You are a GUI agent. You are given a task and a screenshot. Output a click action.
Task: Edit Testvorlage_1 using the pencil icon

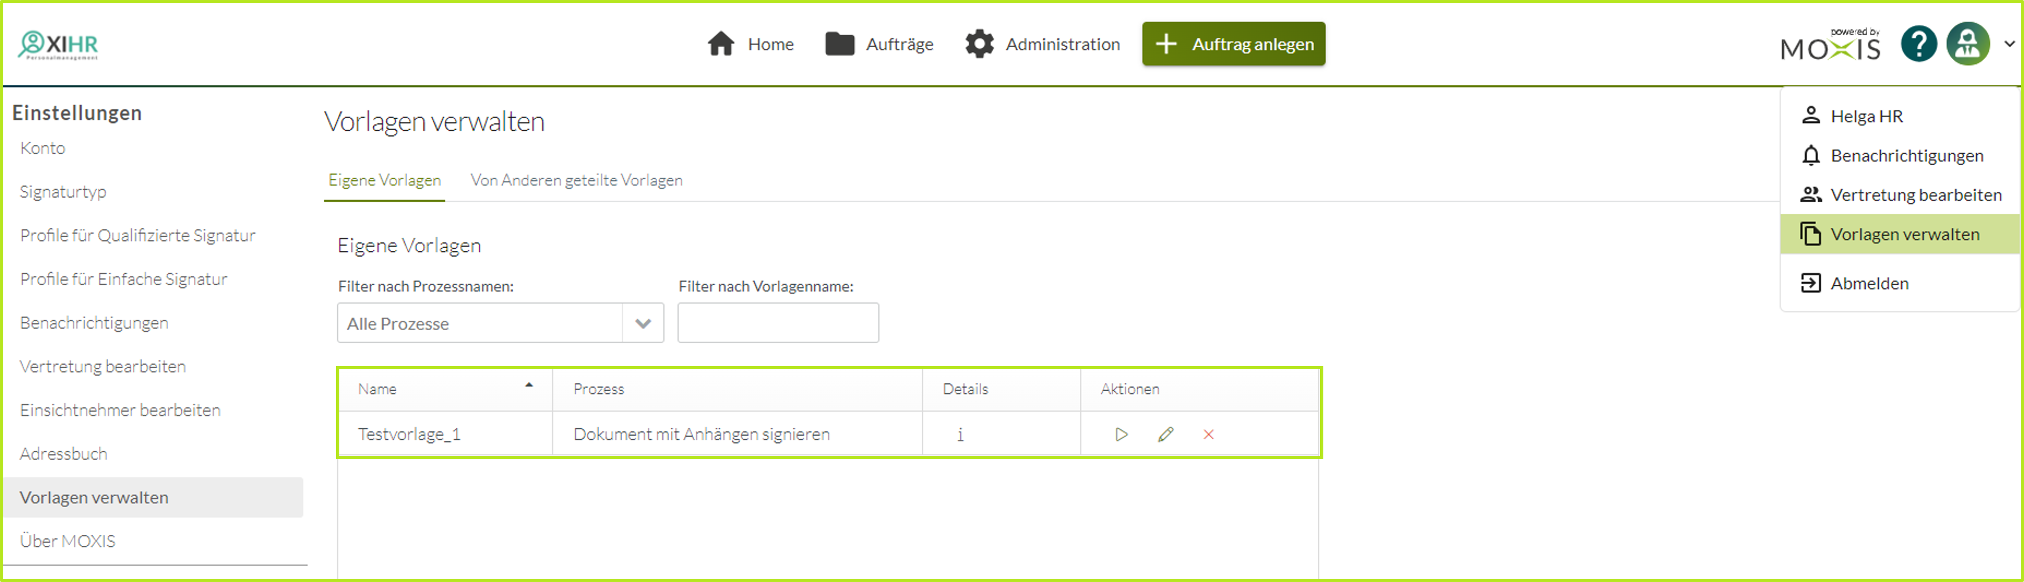[x=1165, y=433]
